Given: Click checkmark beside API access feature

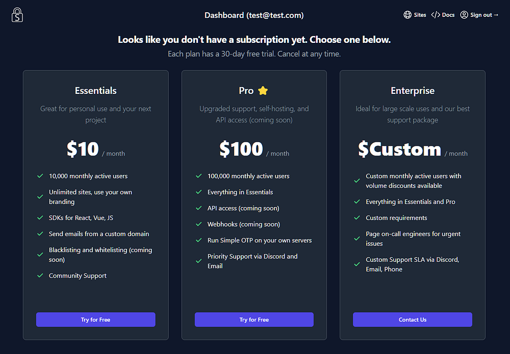Looking at the screenshot, I should [198, 208].
